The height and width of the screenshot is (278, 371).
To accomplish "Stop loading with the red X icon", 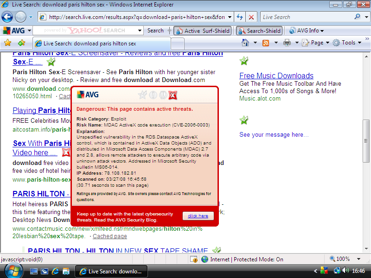I will pyautogui.click(x=251, y=17).
